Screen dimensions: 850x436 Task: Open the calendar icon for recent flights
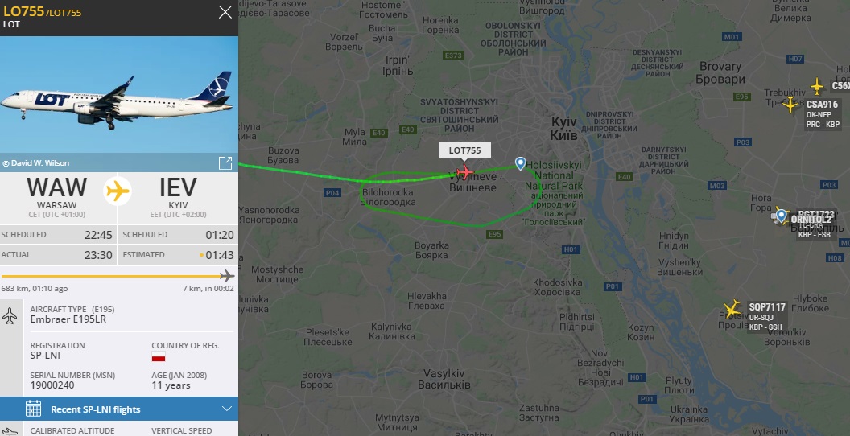[x=34, y=409]
